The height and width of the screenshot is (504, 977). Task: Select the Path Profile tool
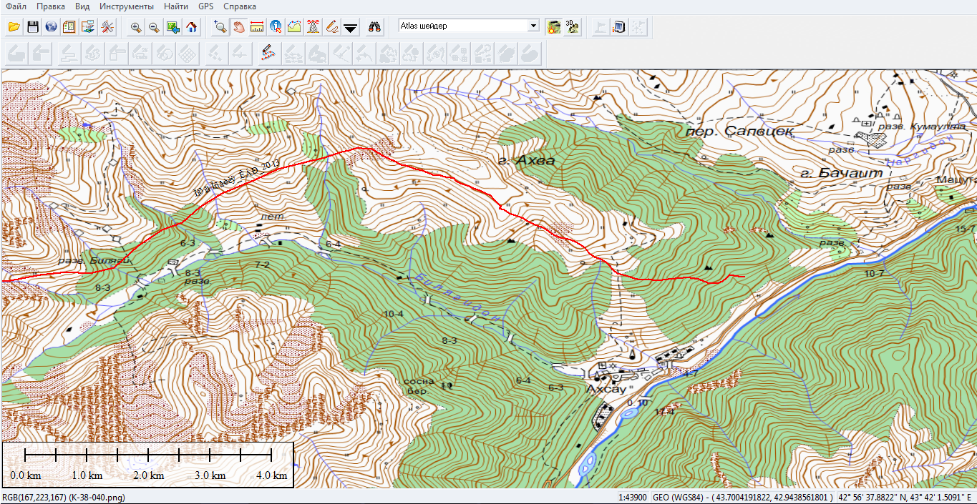coord(294,27)
